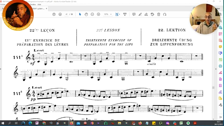
Task: Open the Windows Start menu
Action: (x=3, y=123)
